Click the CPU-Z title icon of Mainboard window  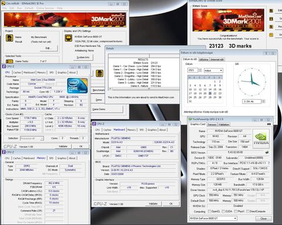(94, 124)
